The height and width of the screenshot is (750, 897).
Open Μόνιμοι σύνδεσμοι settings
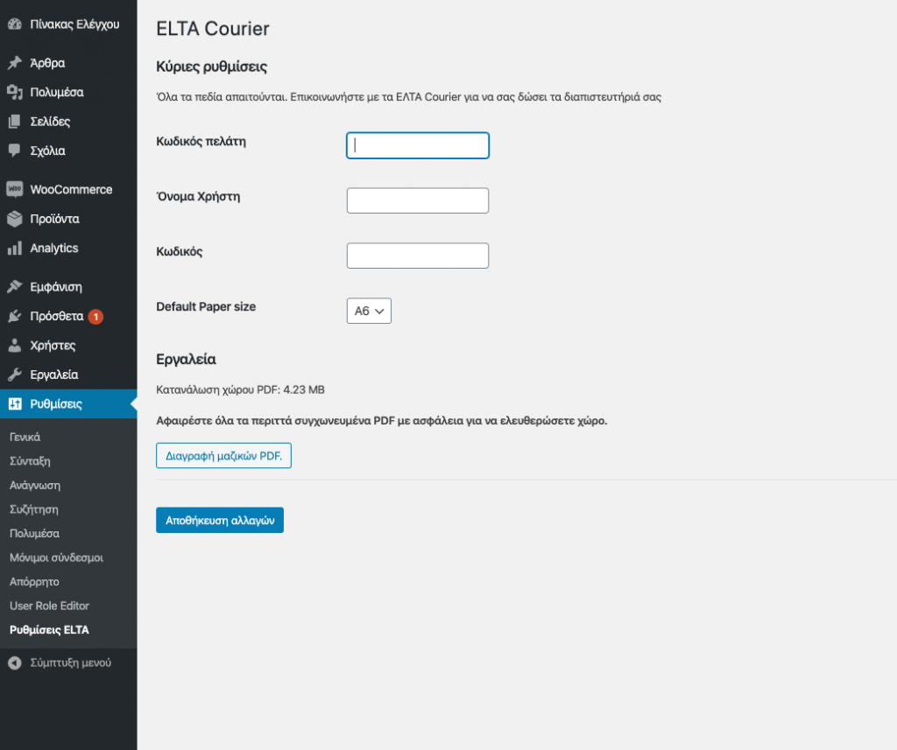(56, 558)
